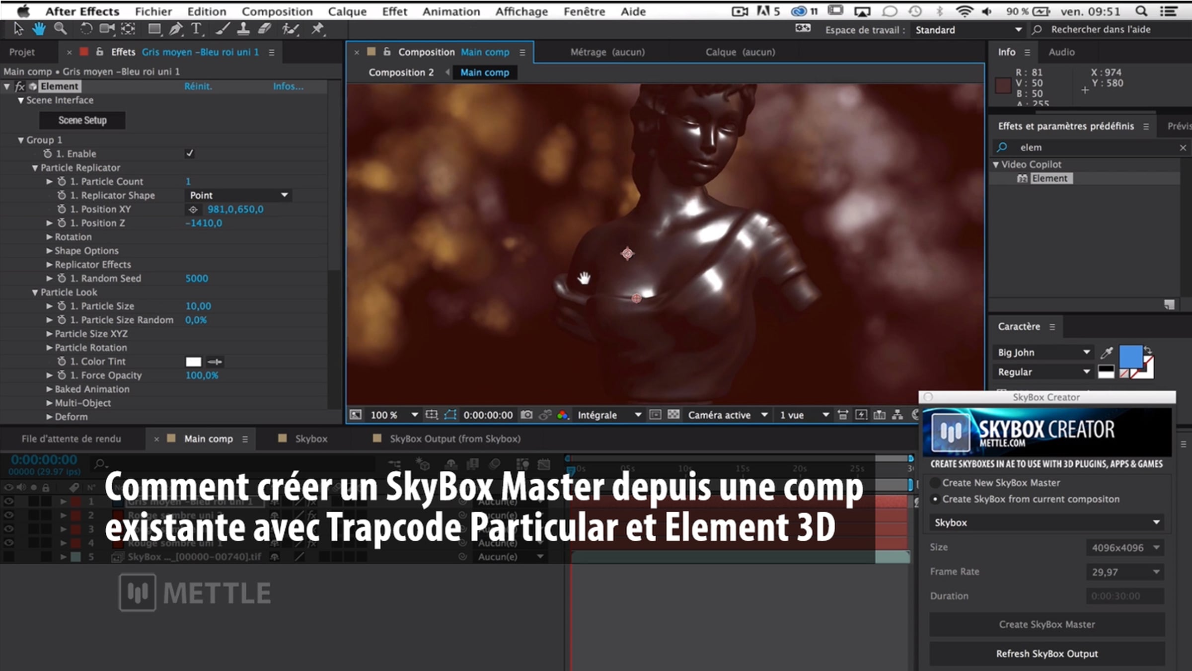Click the Refresh SkyBox Output button

coord(1047,654)
